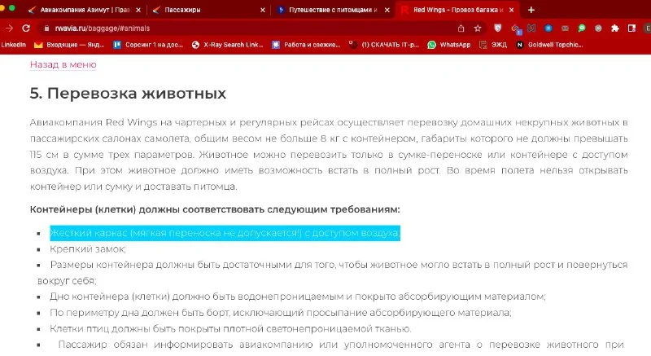651x356 pixels.
Task: Click the address bar URL field
Action: pyautogui.click(x=249, y=29)
